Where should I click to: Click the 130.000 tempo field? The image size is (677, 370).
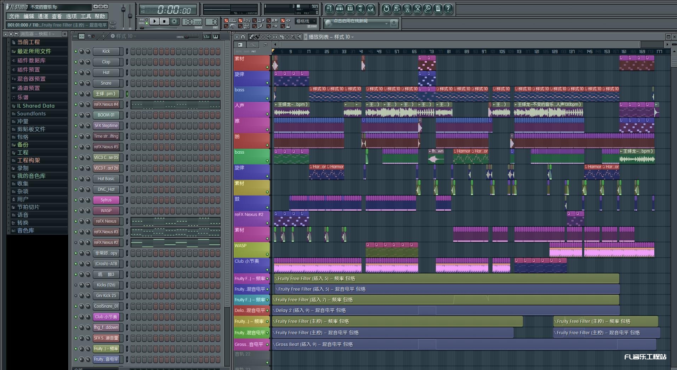[x=192, y=22]
